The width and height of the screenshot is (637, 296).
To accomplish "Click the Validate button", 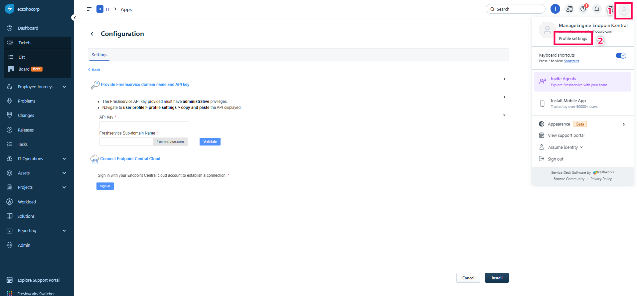I will (x=210, y=142).
